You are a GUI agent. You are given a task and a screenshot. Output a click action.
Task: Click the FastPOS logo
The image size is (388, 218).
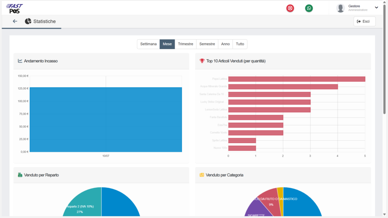pos(14,9)
